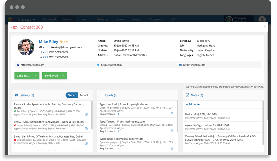
Task: Click the Leads crosshair icon
Action: pyautogui.click(x=102, y=95)
